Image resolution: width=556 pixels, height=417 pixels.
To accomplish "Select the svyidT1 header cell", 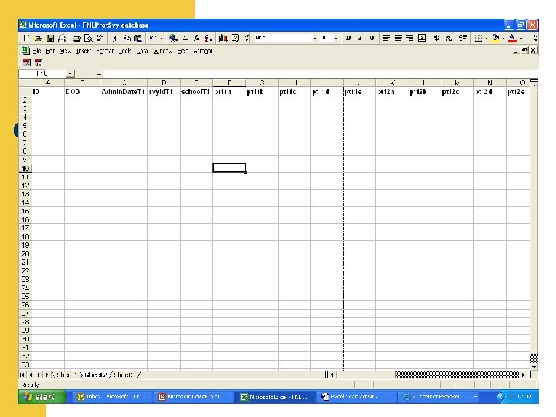I will 164,92.
